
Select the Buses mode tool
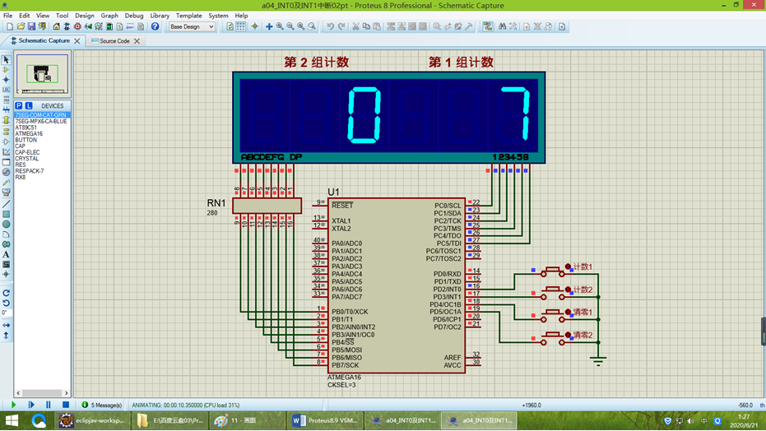click(6, 110)
